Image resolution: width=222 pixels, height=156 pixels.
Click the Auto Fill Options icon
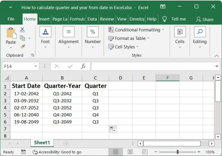click(113, 129)
